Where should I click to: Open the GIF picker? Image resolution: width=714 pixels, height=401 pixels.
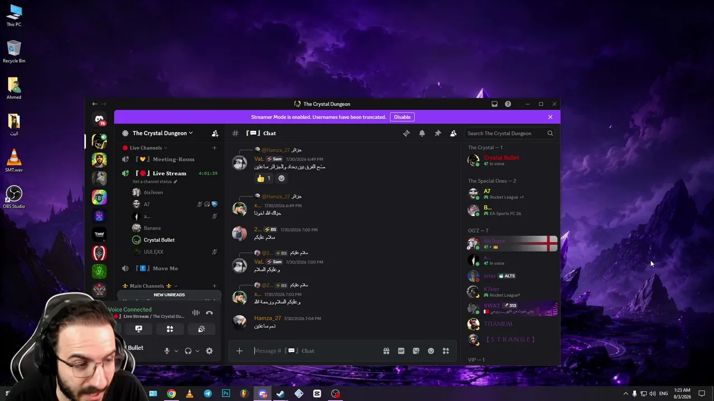click(x=401, y=351)
